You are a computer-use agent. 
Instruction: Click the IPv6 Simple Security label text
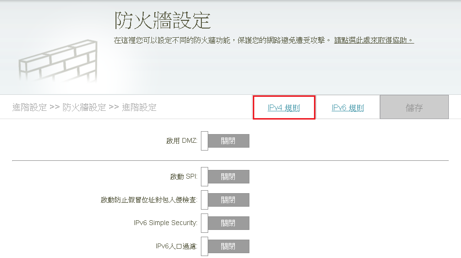(x=165, y=223)
